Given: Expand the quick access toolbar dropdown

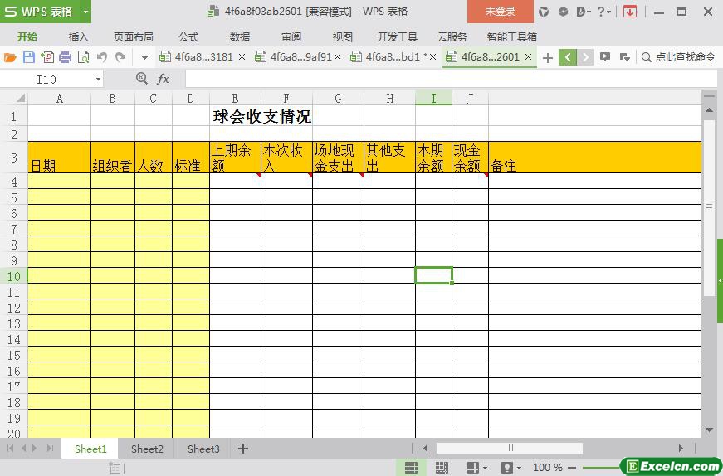Looking at the screenshot, I should click(144, 57).
